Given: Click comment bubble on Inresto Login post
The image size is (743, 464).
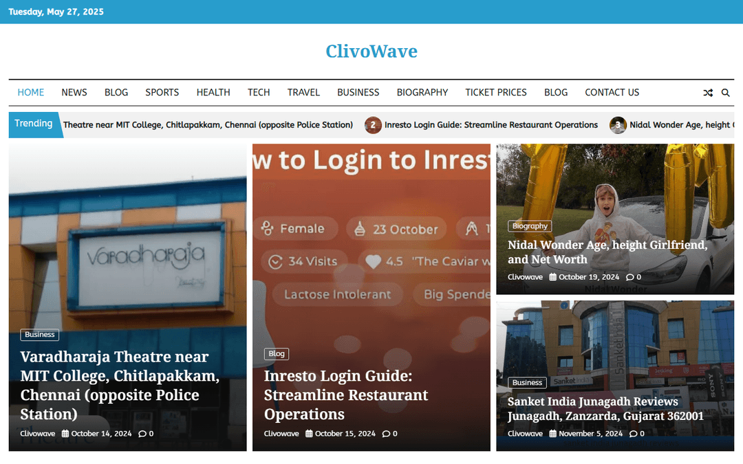Looking at the screenshot, I should coord(386,434).
